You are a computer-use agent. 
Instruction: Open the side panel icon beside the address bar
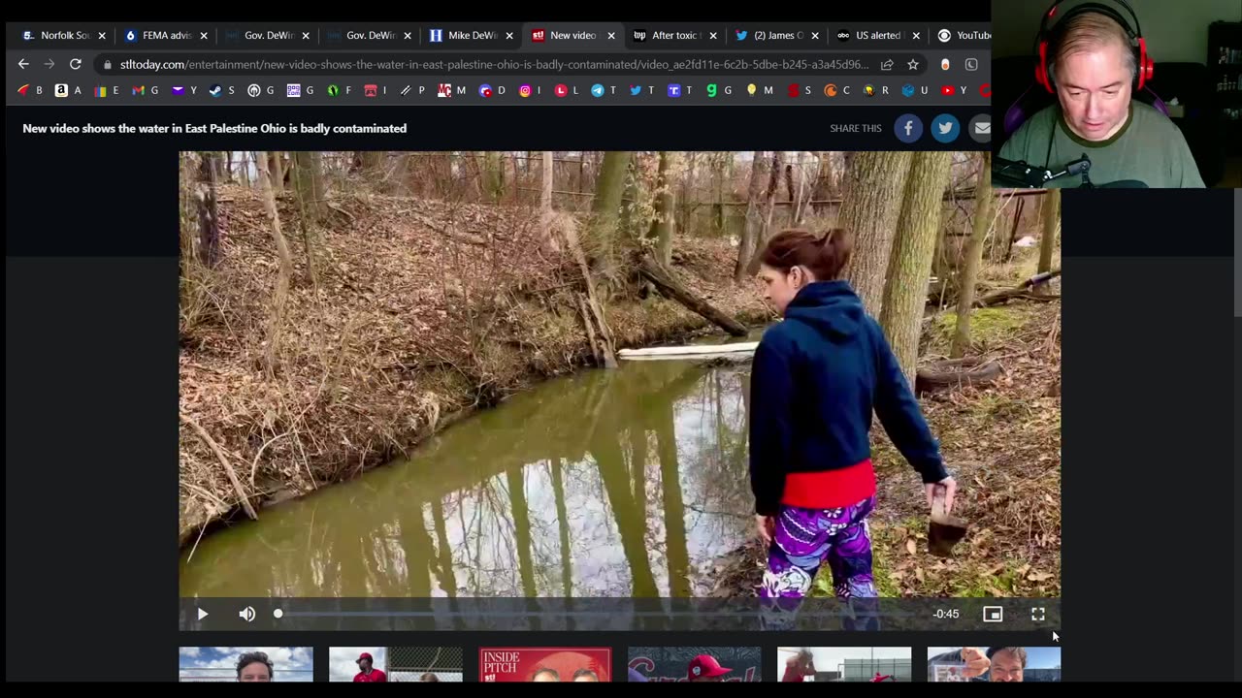(971, 64)
